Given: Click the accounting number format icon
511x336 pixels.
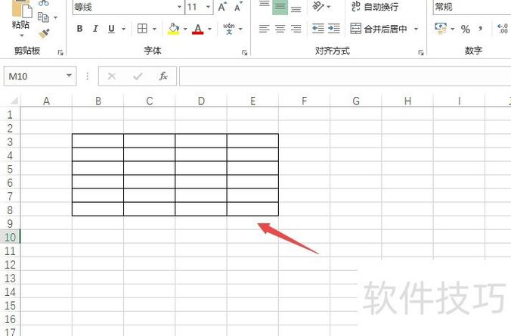Looking at the screenshot, I should tap(441, 29).
